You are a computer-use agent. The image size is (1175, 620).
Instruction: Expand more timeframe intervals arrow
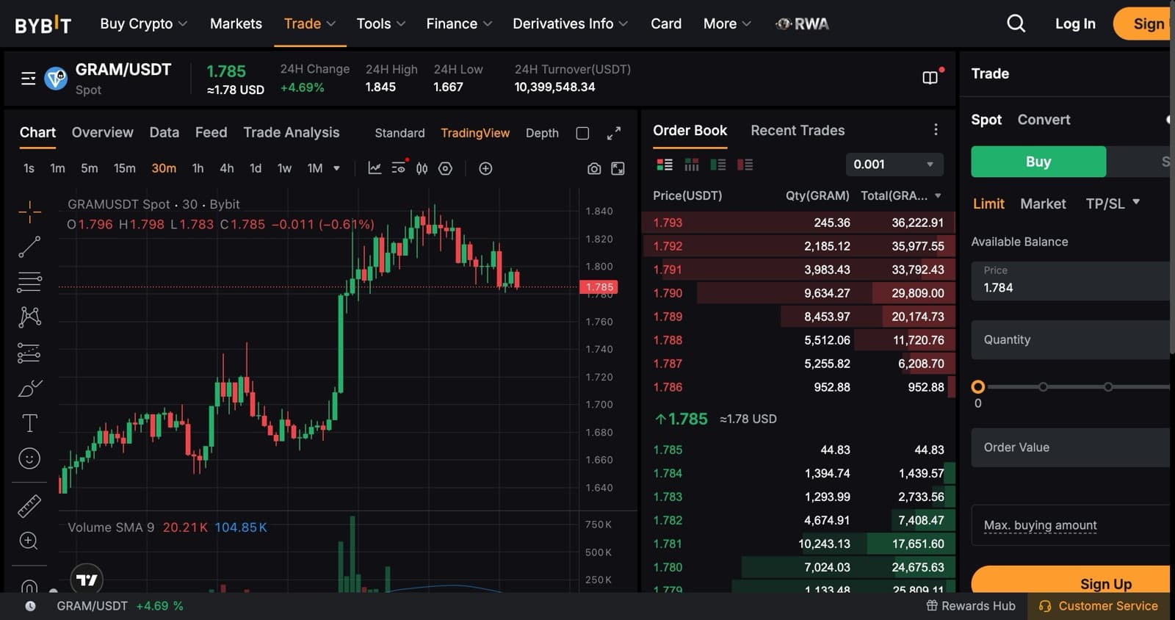coord(336,168)
